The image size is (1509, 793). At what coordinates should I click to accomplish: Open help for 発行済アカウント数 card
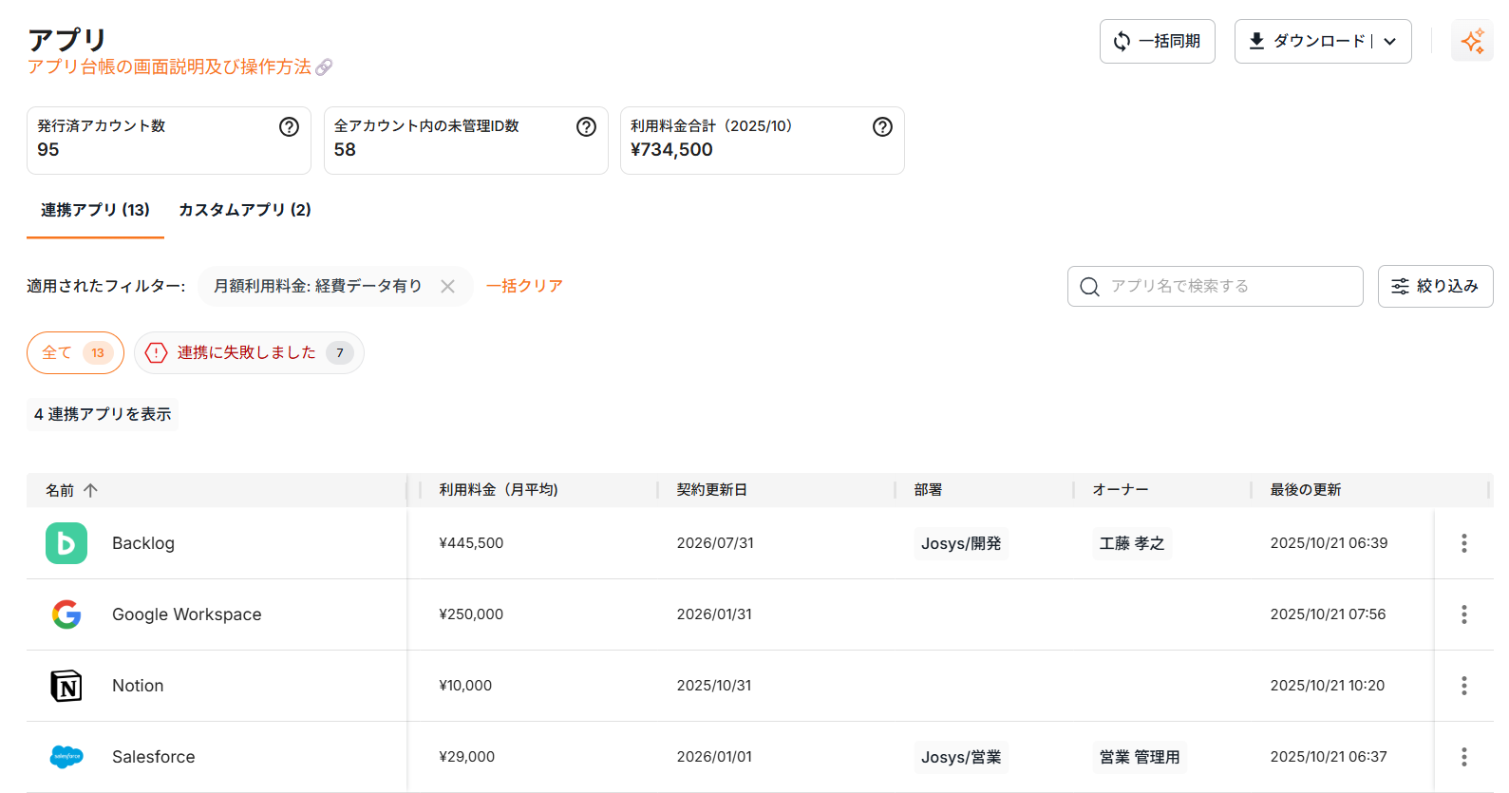coord(290,127)
